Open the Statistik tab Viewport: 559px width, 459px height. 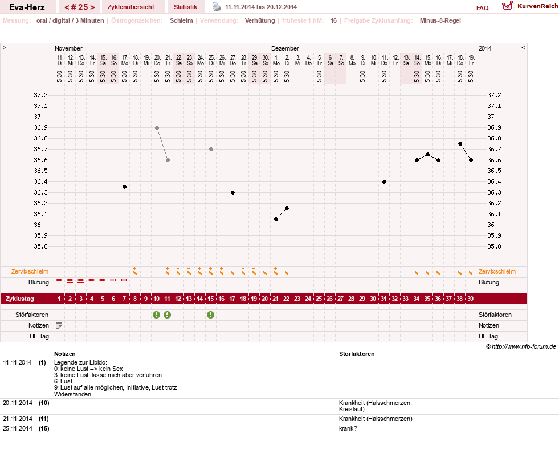(x=185, y=7)
